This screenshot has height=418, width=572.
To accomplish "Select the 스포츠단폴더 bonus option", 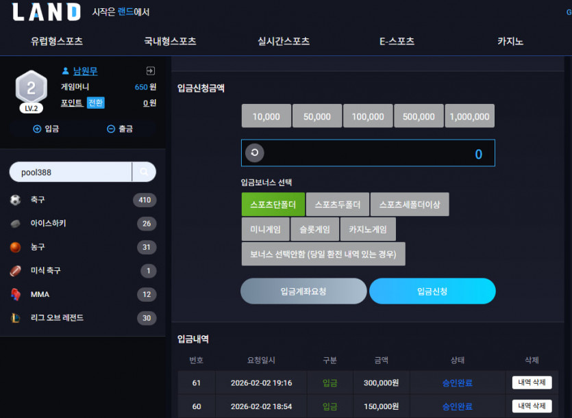I will 273,205.
